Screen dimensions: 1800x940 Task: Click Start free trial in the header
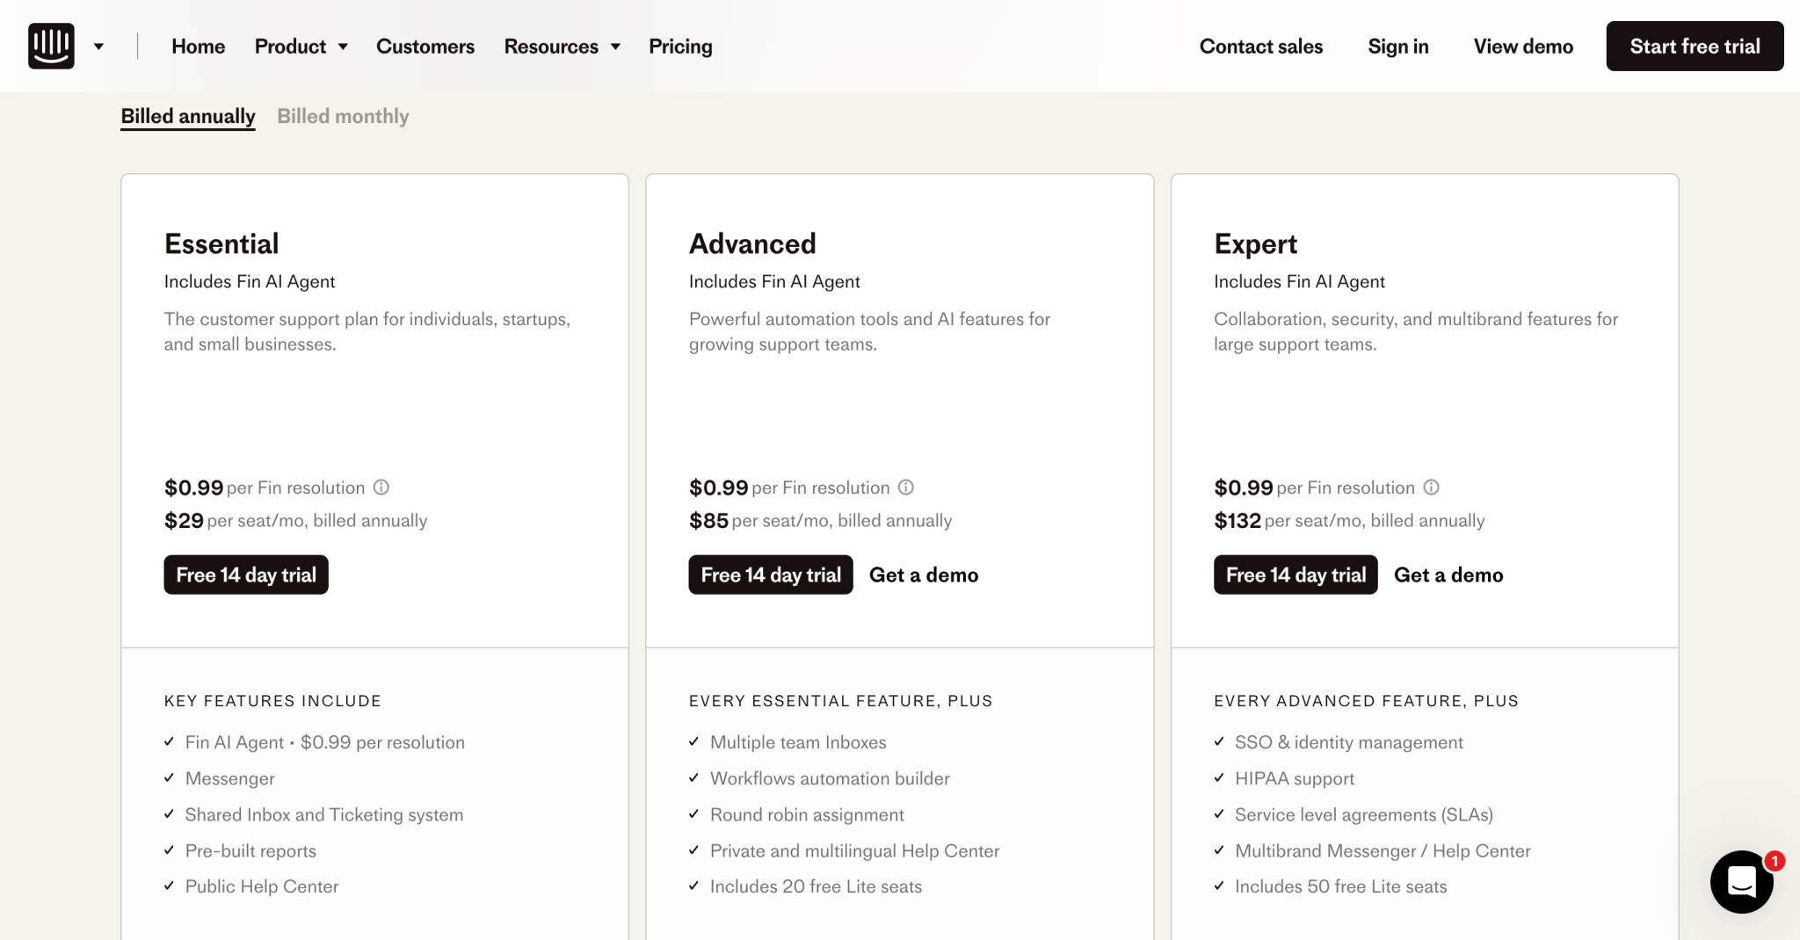point(1695,46)
